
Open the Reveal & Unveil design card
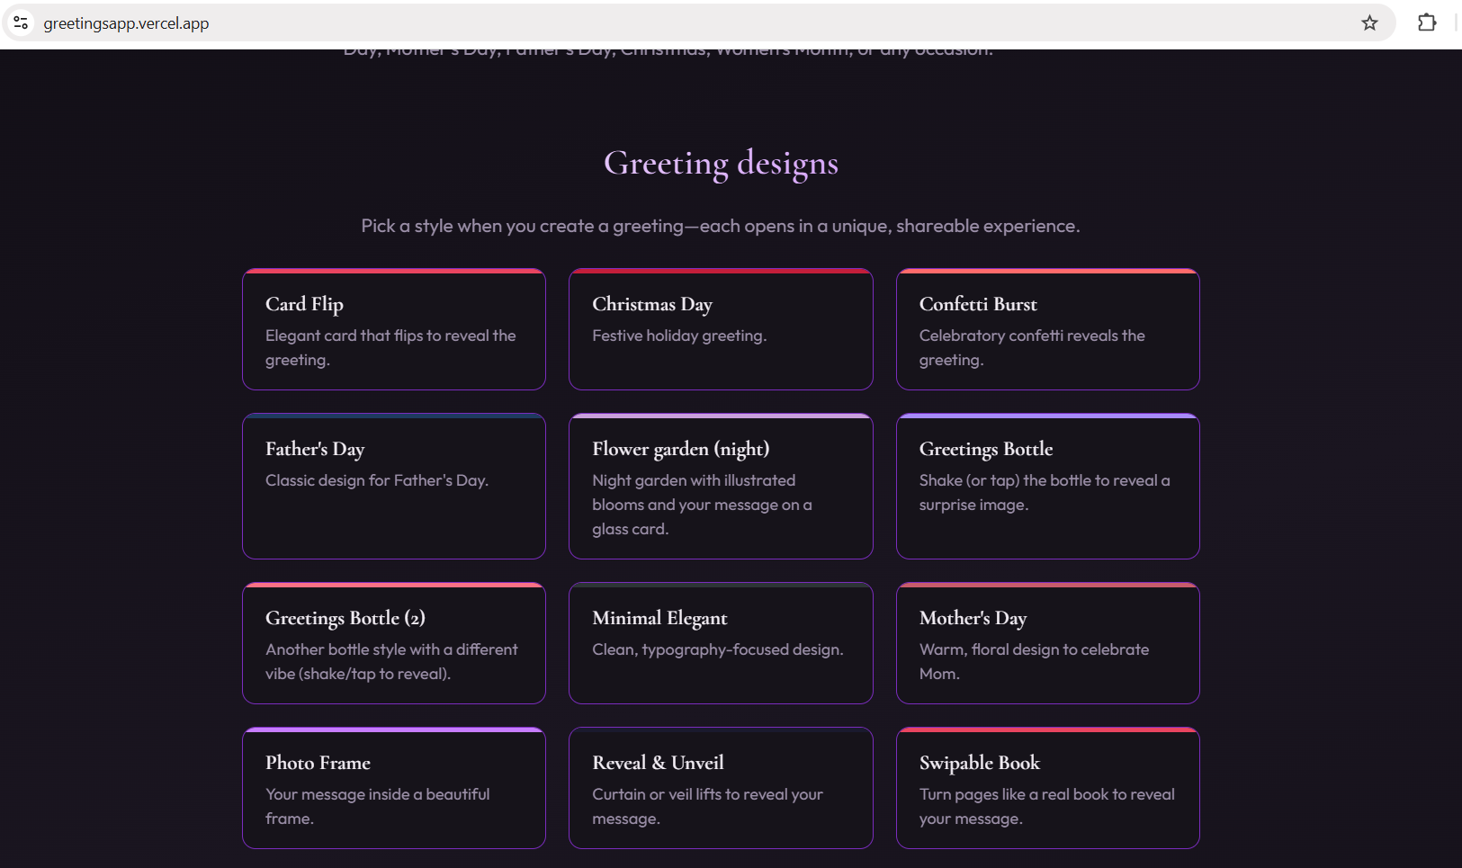721,788
